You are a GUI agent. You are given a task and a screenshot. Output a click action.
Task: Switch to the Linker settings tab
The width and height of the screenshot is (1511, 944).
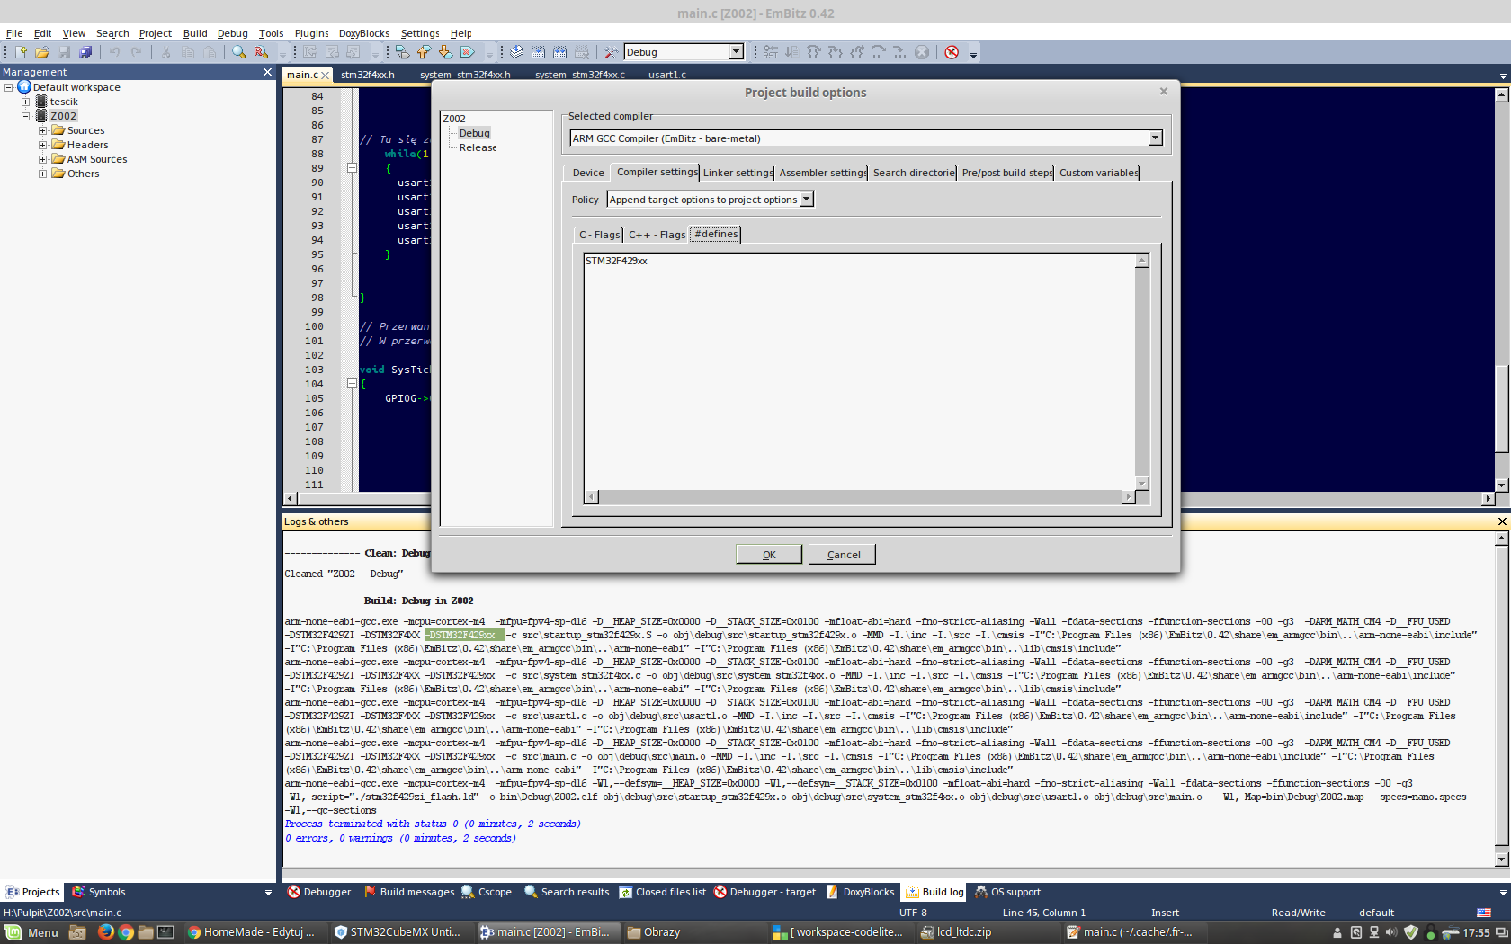point(737,173)
